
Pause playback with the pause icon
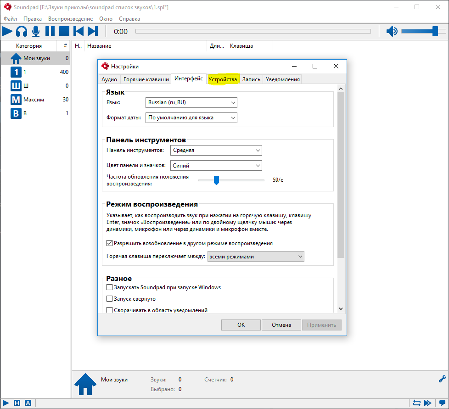tap(50, 31)
